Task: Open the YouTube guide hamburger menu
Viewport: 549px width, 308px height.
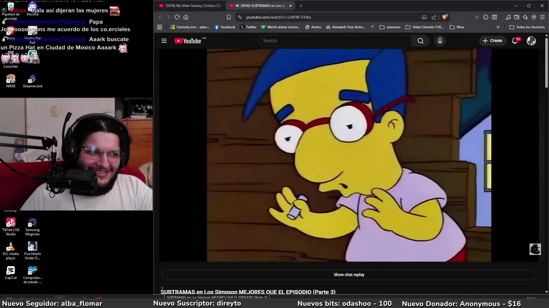Action: [164, 41]
